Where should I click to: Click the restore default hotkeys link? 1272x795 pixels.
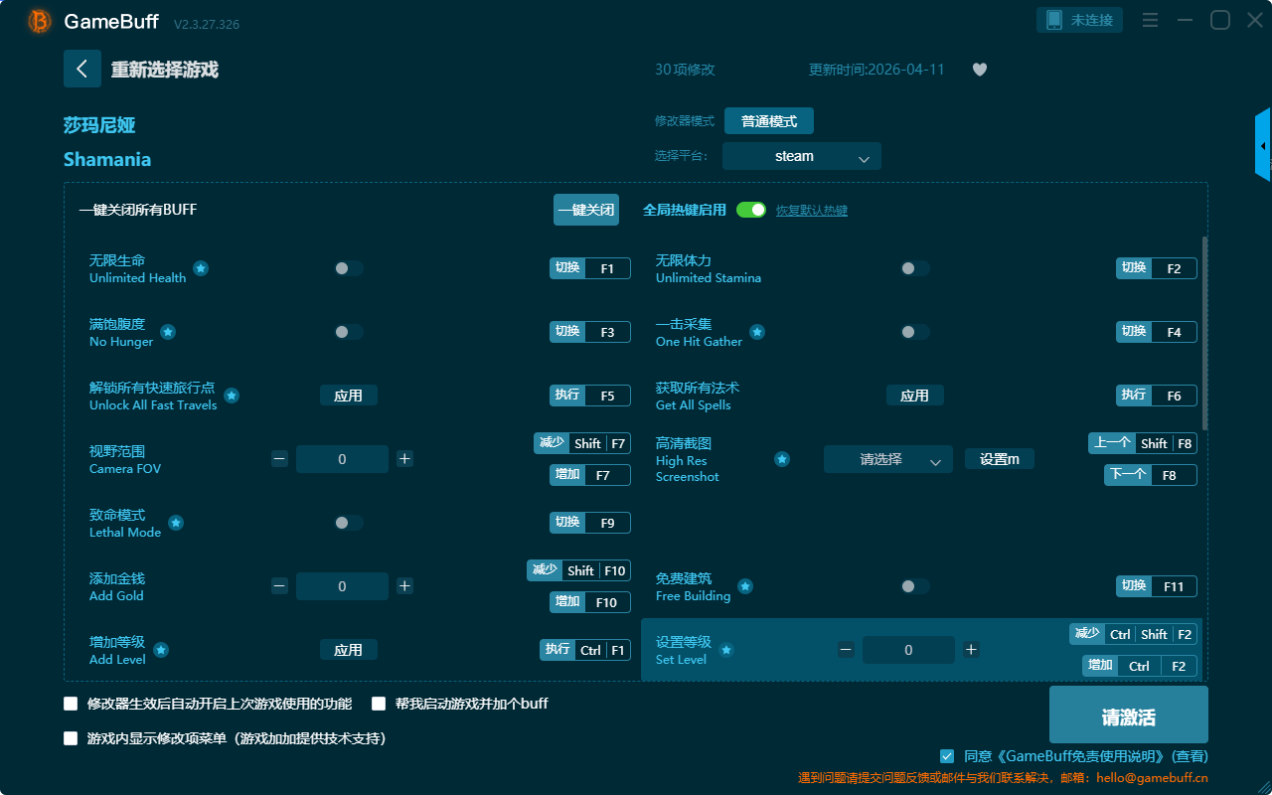pos(811,211)
